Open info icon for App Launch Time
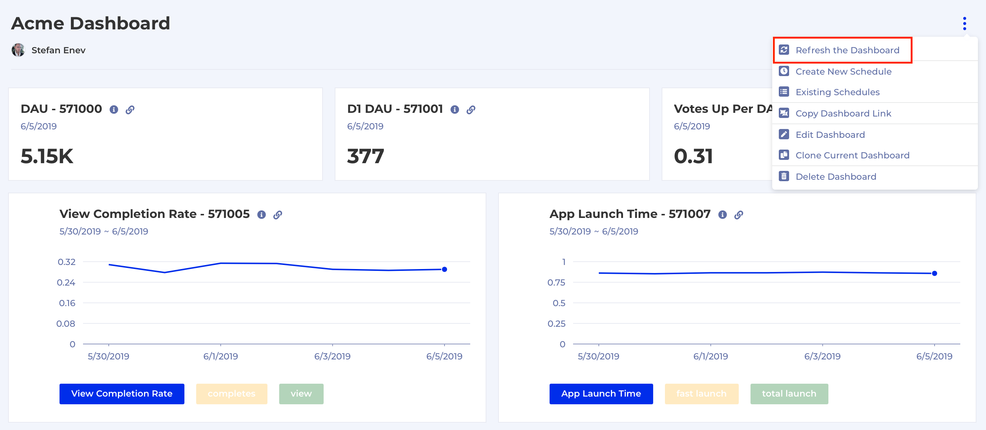 coord(722,214)
